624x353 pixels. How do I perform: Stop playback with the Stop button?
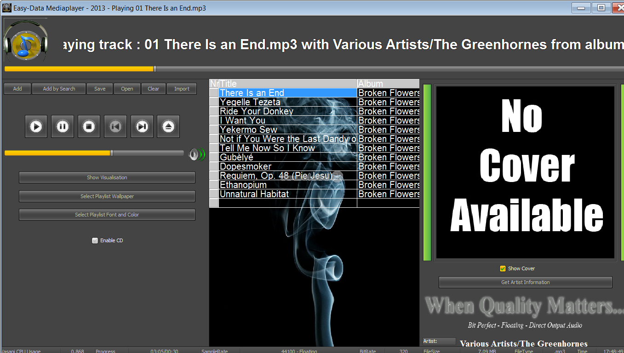[89, 126]
